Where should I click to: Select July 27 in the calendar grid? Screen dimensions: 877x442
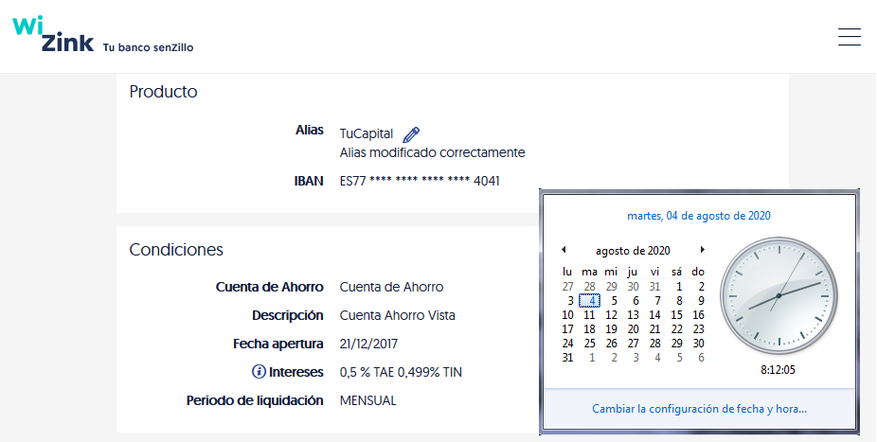(568, 287)
